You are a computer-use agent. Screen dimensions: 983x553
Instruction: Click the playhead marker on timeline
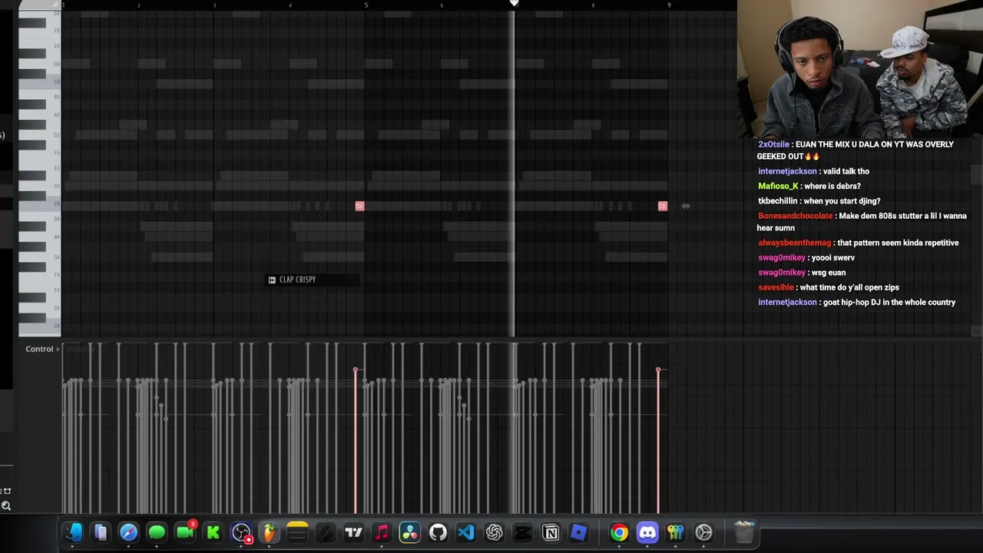(x=514, y=4)
